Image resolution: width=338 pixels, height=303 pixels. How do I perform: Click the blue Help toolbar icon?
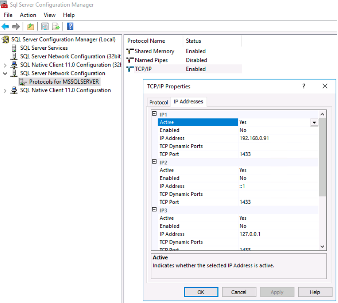point(70,26)
